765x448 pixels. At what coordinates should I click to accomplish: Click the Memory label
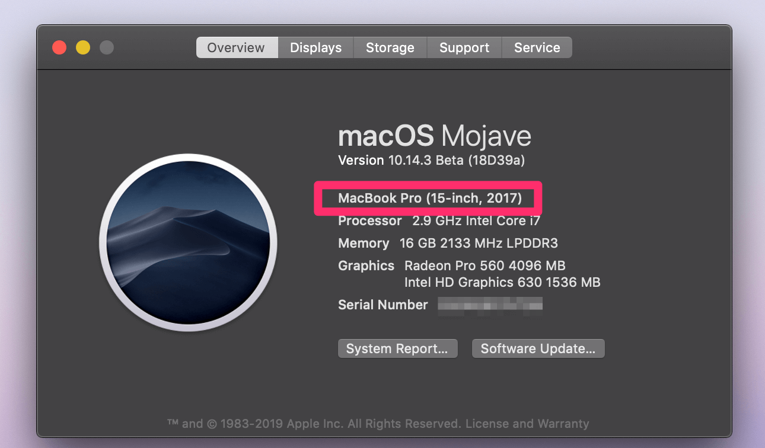pyautogui.click(x=364, y=244)
